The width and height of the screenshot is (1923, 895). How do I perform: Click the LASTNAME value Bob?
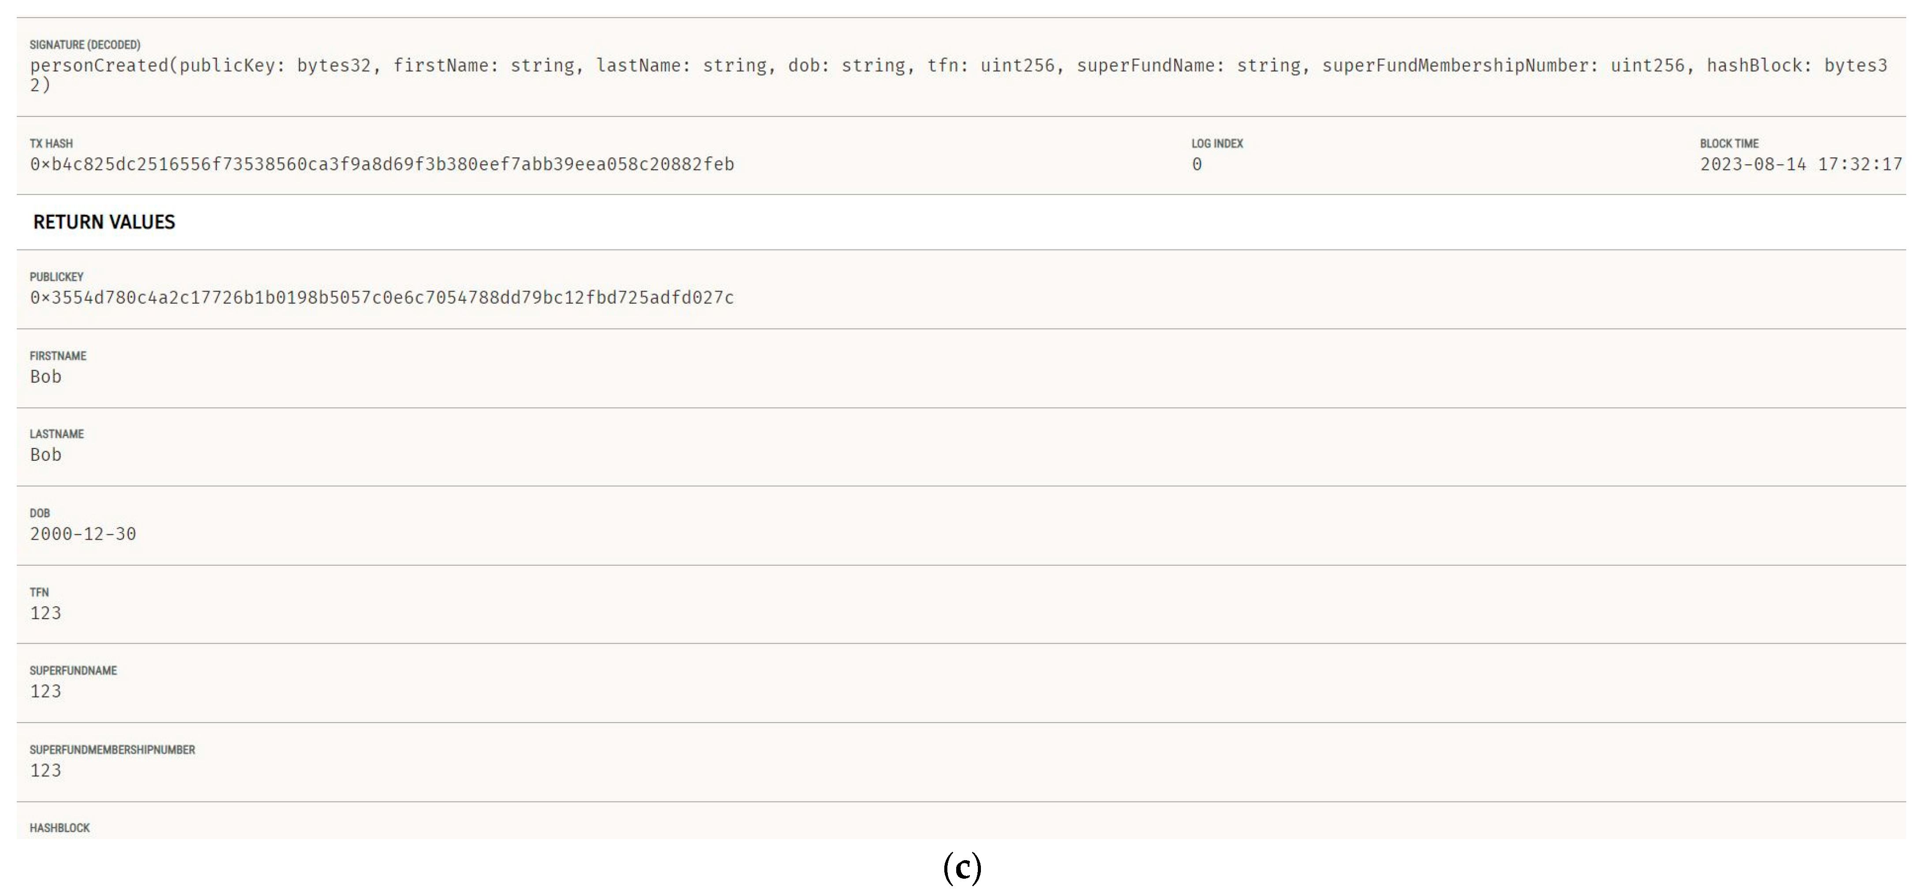pos(45,455)
